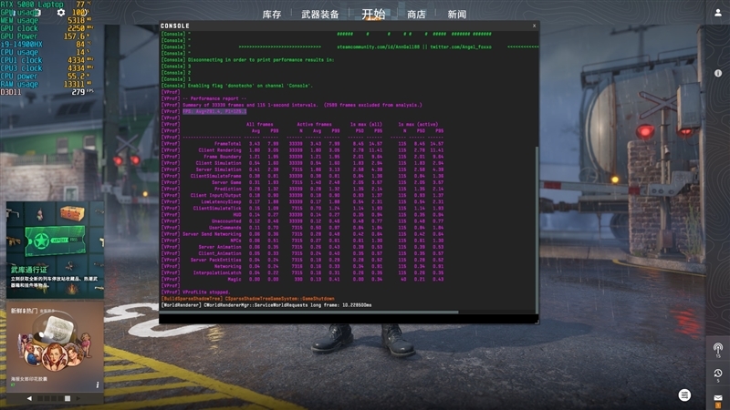Click the 'Performance report' line
This screenshot has height=410, width=730.
[214, 98]
